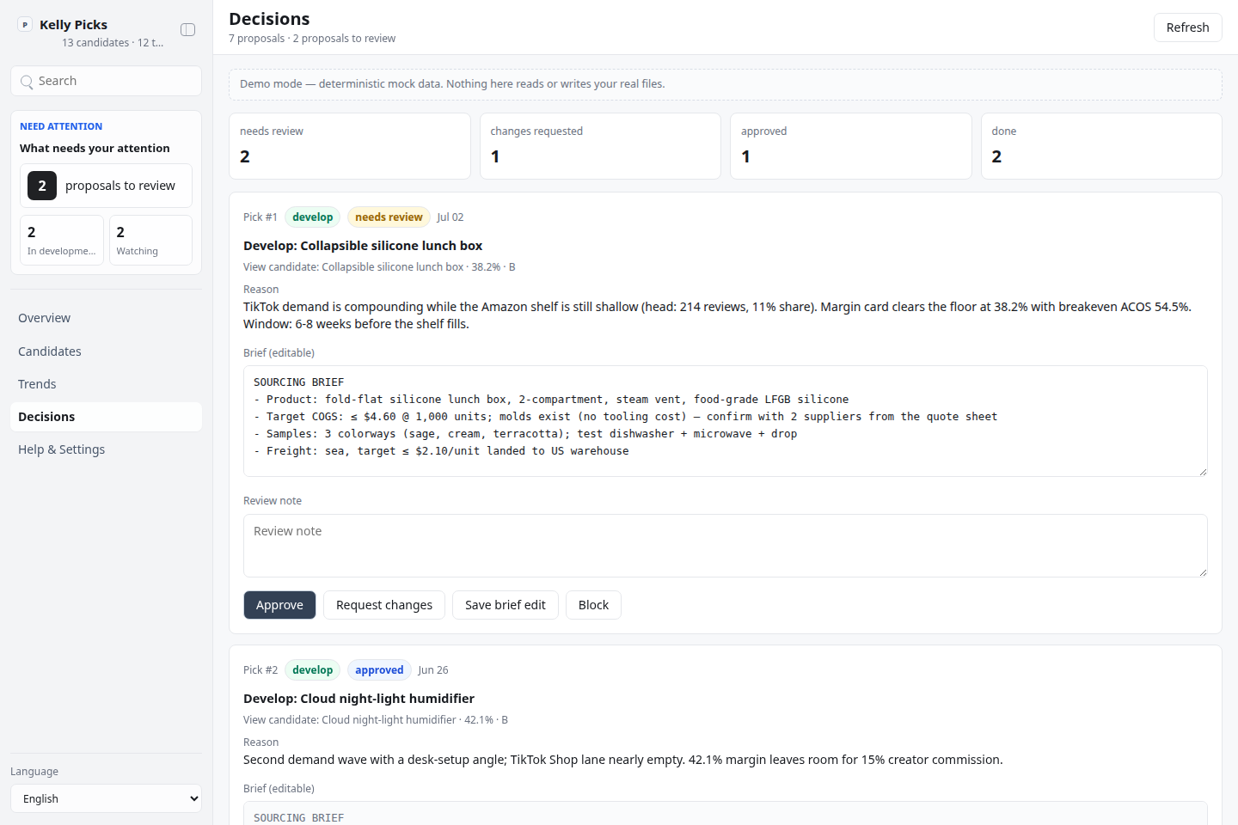Open the In development stat card

tap(62, 241)
